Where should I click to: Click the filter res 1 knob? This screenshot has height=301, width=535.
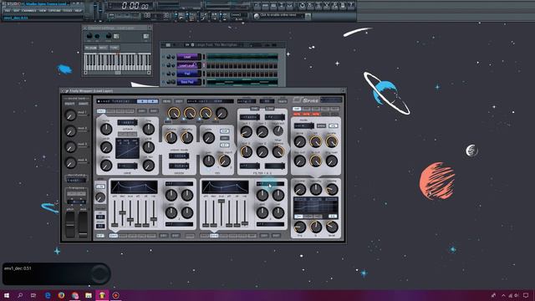pyautogui.click(x=262, y=132)
